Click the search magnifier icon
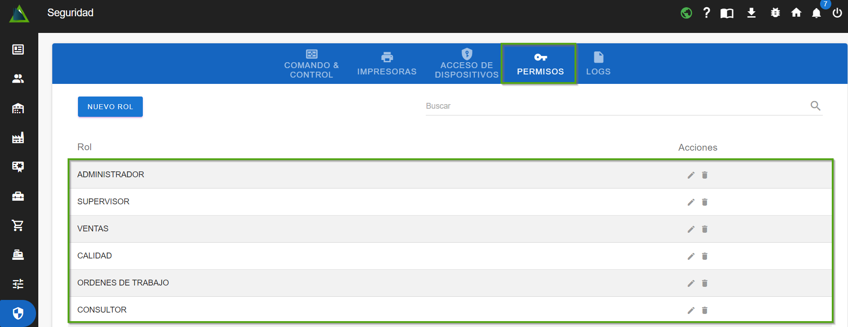848x327 pixels. tap(815, 106)
